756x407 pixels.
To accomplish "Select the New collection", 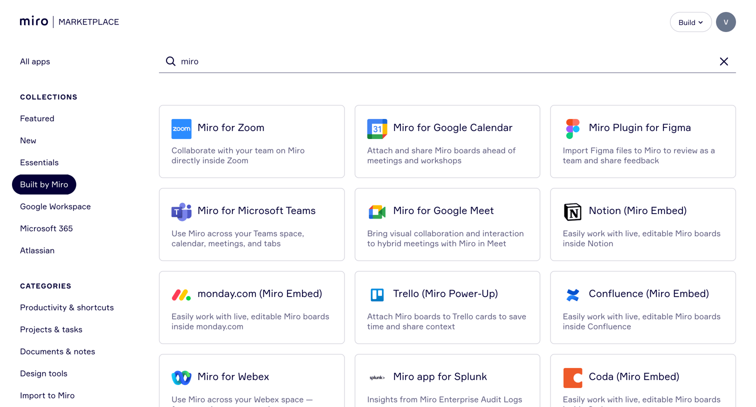I will coord(28,140).
